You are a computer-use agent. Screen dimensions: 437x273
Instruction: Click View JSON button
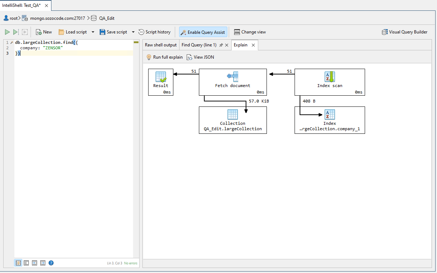pyautogui.click(x=200, y=57)
